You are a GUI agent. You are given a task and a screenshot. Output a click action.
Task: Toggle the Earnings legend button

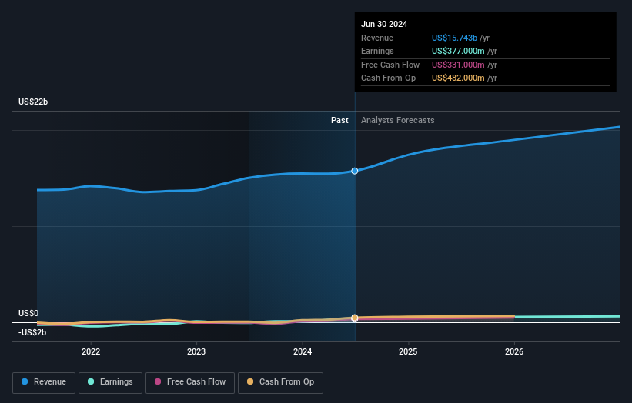[110, 382]
